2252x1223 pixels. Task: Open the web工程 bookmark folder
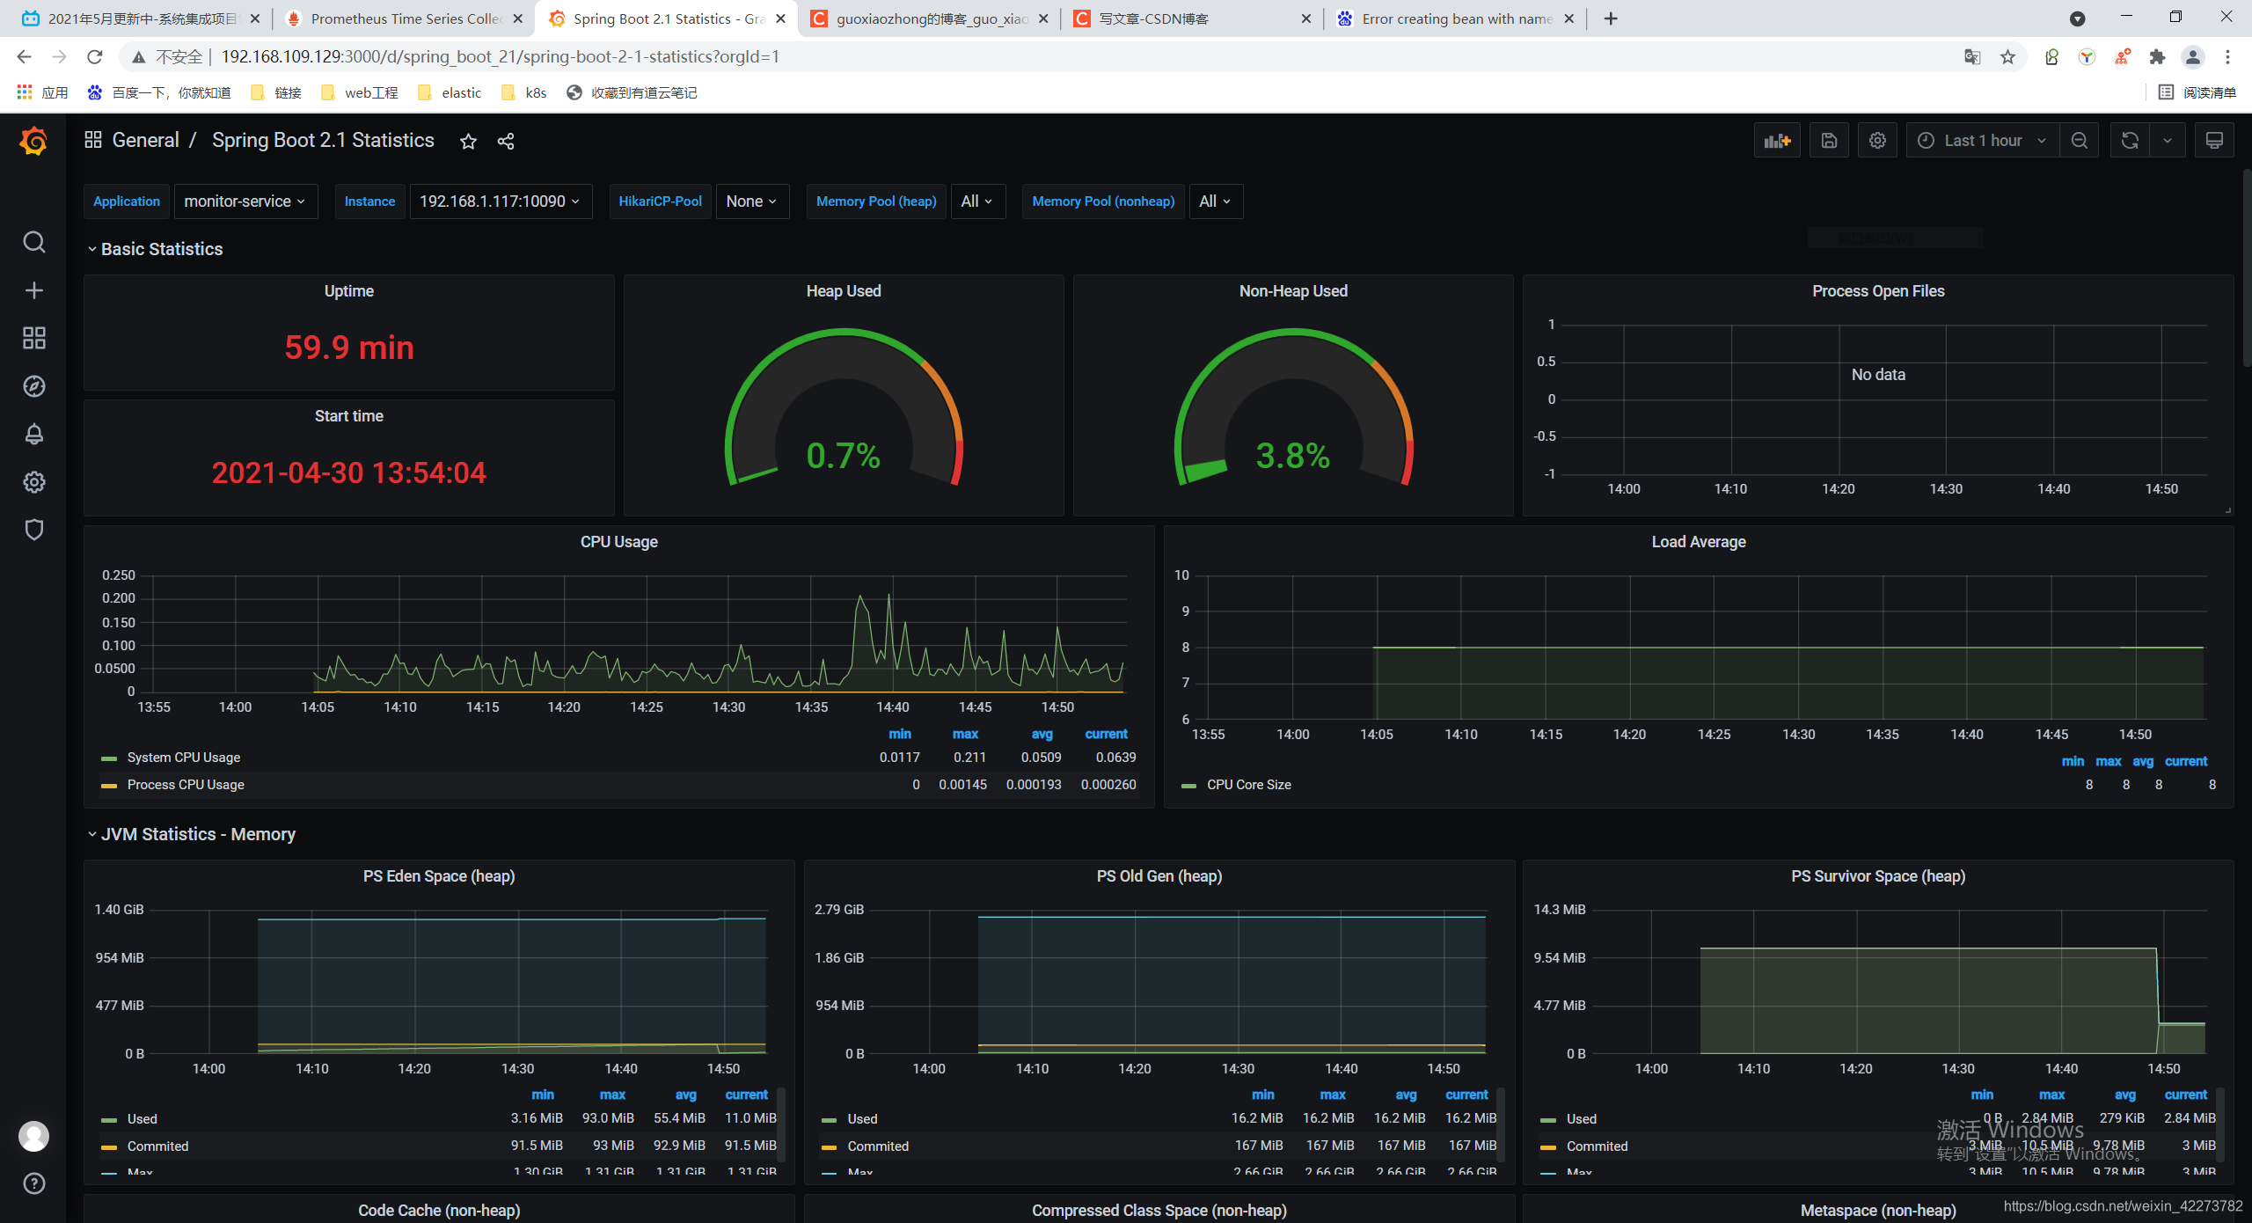pos(360,92)
